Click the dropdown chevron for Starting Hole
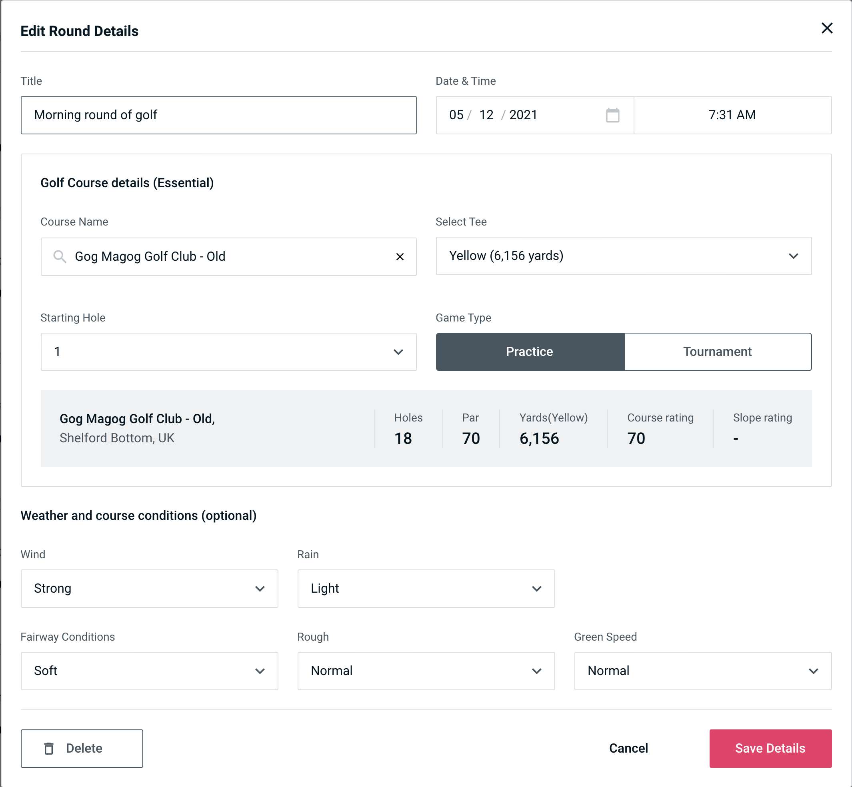This screenshot has height=787, width=852. (401, 352)
